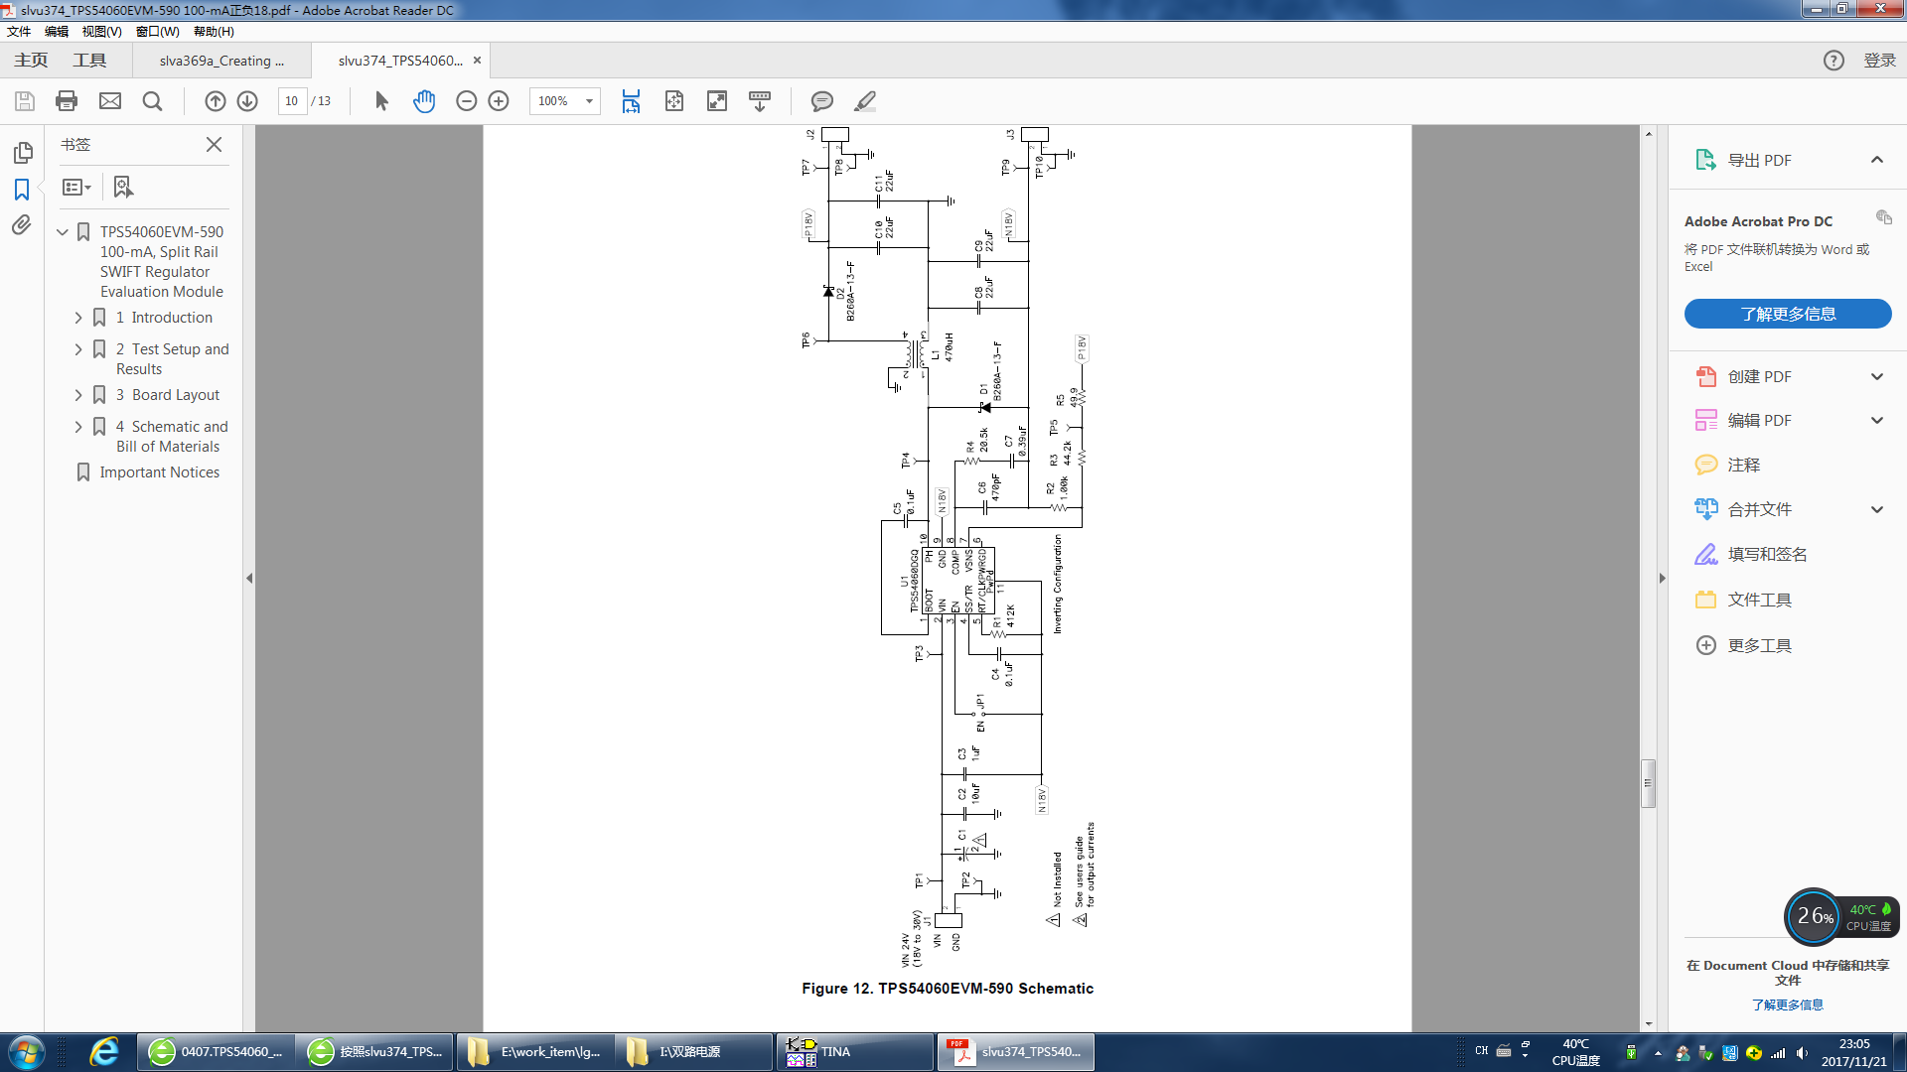Click the zoom out minus icon
The width and height of the screenshot is (1907, 1072).
click(x=466, y=101)
